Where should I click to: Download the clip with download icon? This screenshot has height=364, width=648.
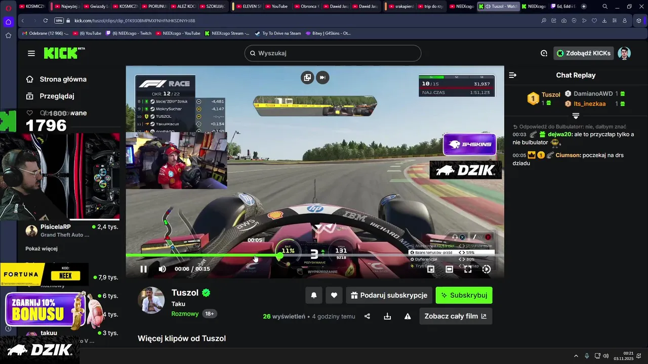pos(387,316)
